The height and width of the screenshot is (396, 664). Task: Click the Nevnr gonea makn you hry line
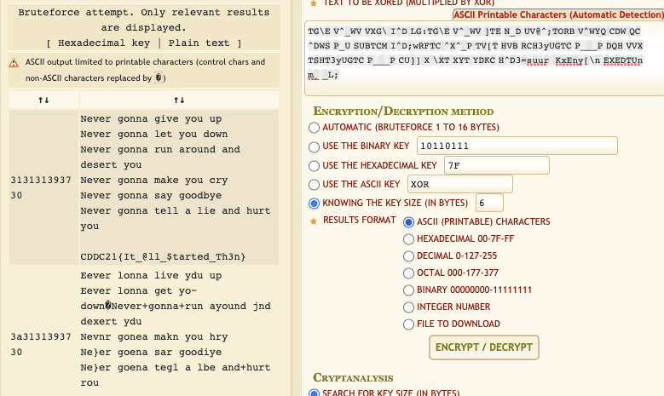point(154,336)
